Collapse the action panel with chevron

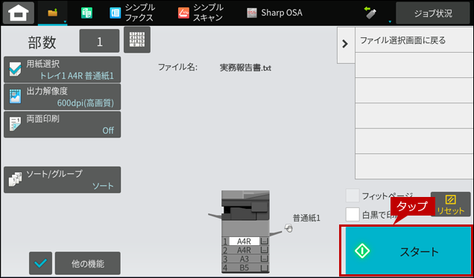point(346,45)
